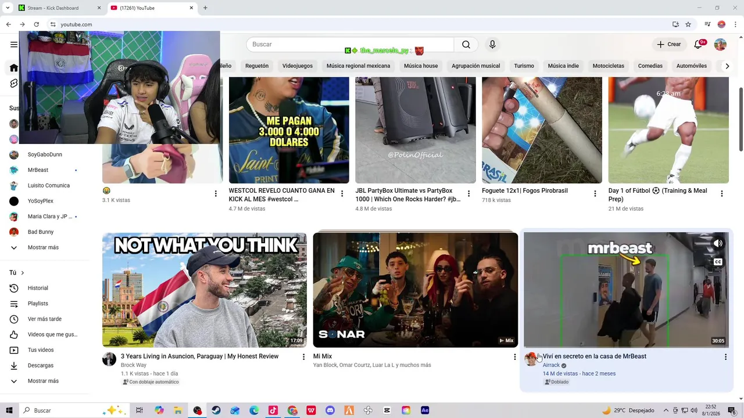Open options for the Foguete 12x1 video

click(595, 194)
